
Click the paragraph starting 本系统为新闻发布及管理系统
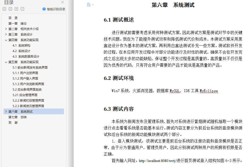point(173,128)
